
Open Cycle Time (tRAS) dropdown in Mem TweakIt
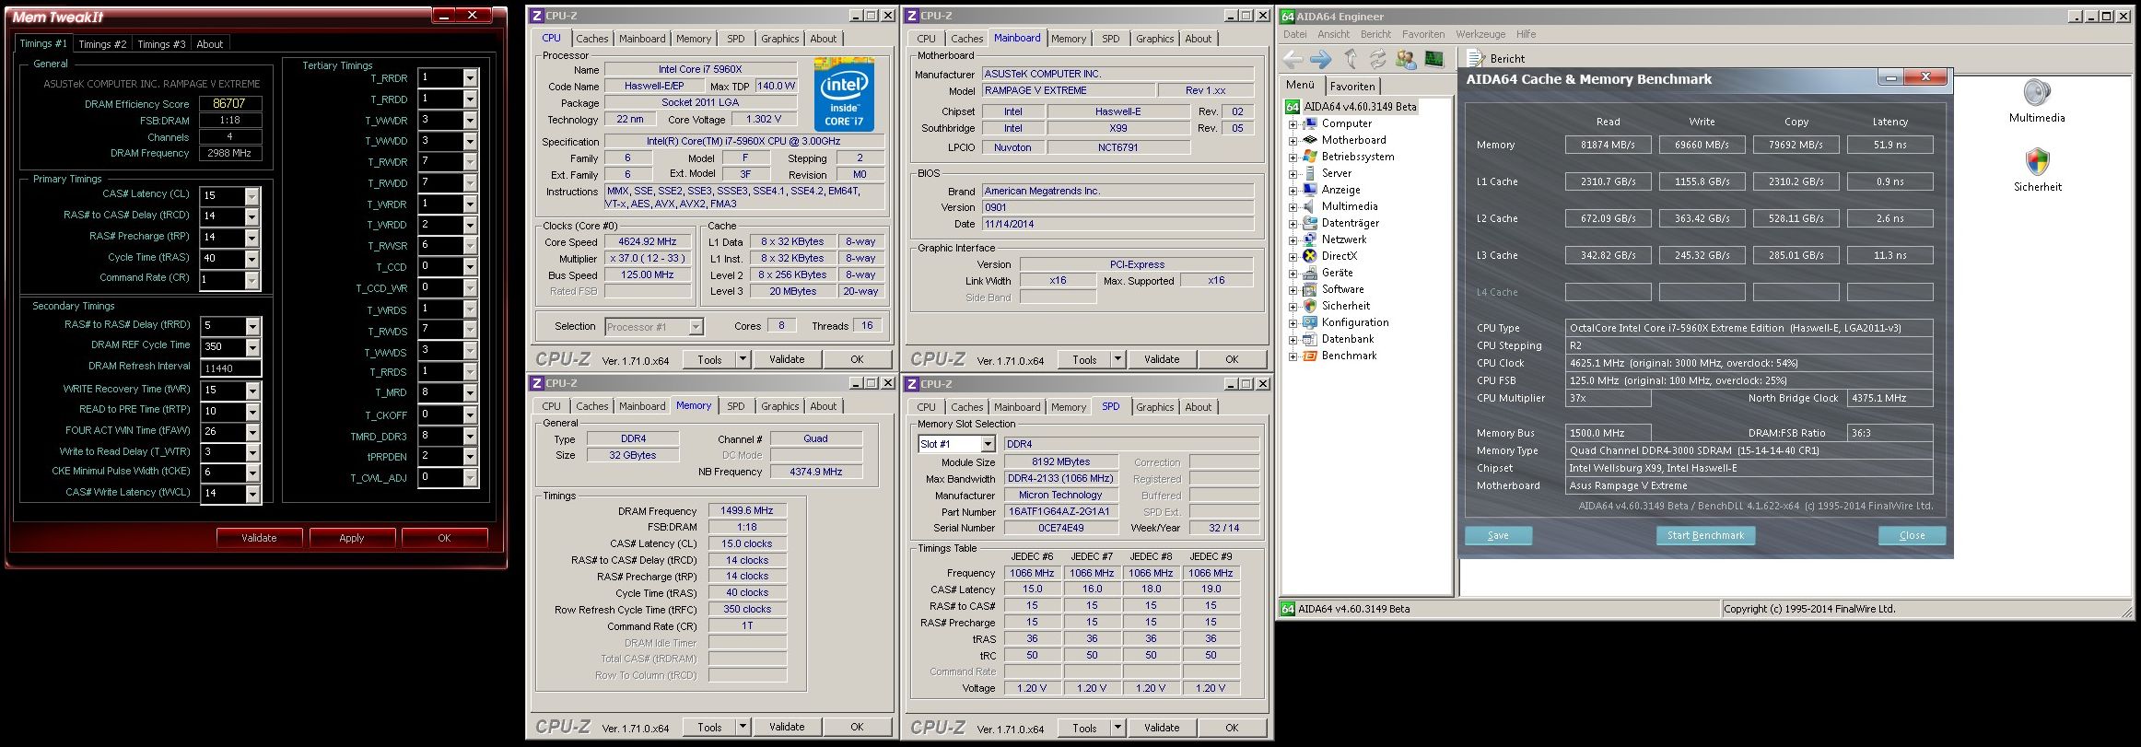[x=252, y=260]
